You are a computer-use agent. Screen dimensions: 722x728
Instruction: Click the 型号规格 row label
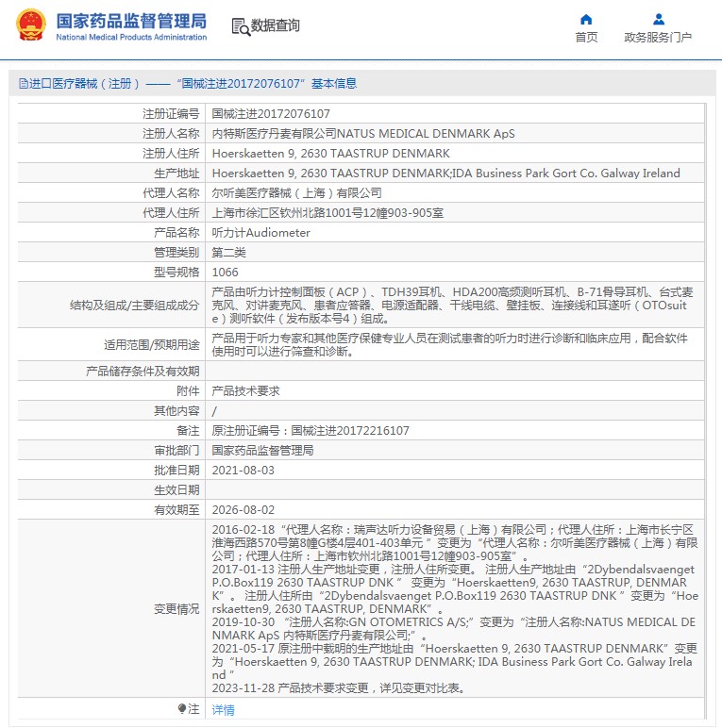click(x=176, y=273)
